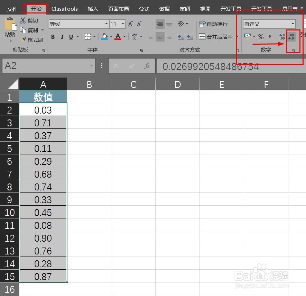Open the clipboard pane launcher
This screenshot has height=296, width=306.
(44, 51)
